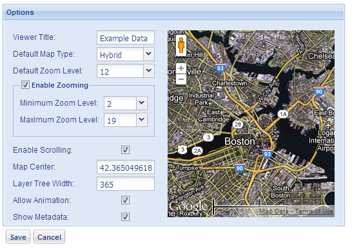Click the Viewer Title input field

[126, 37]
